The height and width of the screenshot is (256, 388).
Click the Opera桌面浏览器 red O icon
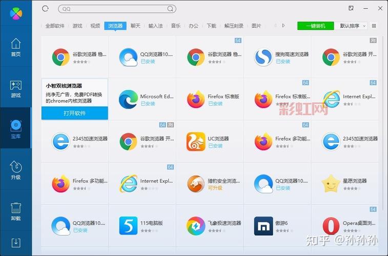point(331,226)
